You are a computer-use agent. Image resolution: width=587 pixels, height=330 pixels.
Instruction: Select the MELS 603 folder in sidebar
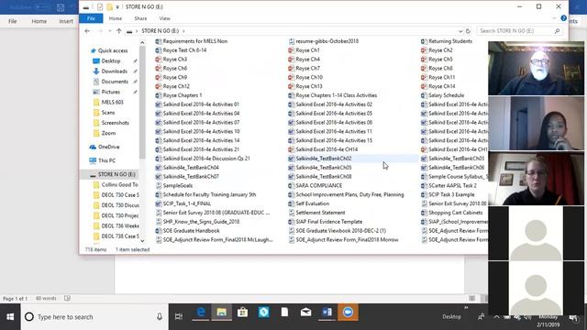click(112, 102)
